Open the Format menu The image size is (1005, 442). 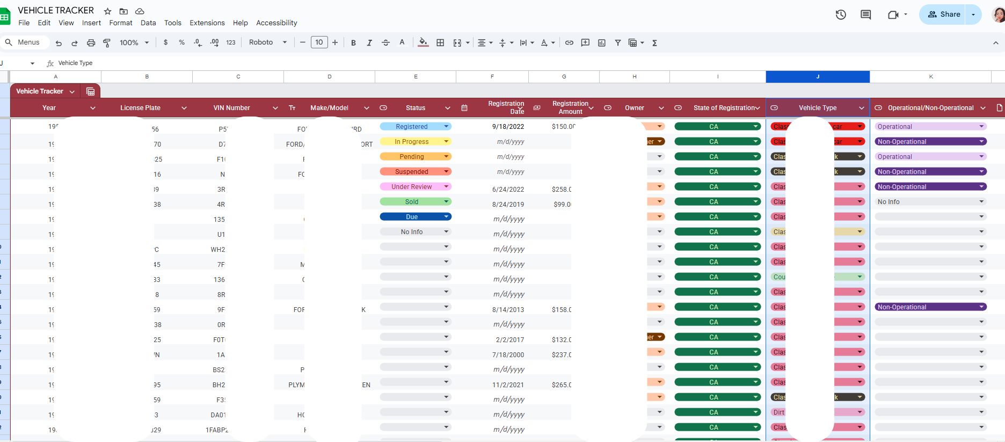pyautogui.click(x=120, y=23)
